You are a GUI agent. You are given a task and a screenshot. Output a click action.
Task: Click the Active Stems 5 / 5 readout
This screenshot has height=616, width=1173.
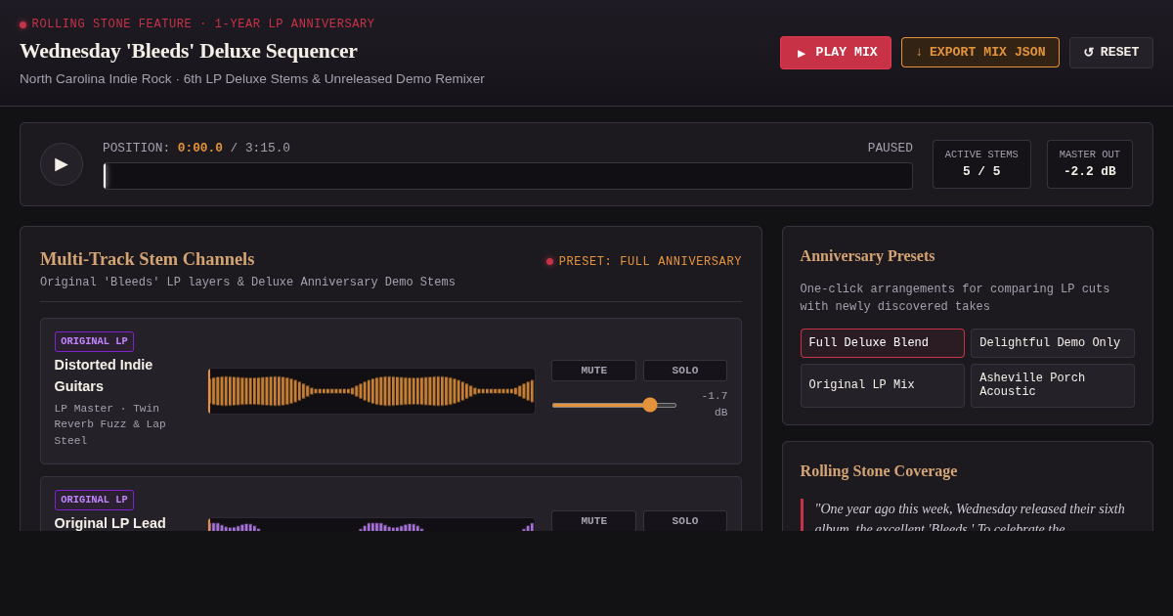click(x=981, y=164)
